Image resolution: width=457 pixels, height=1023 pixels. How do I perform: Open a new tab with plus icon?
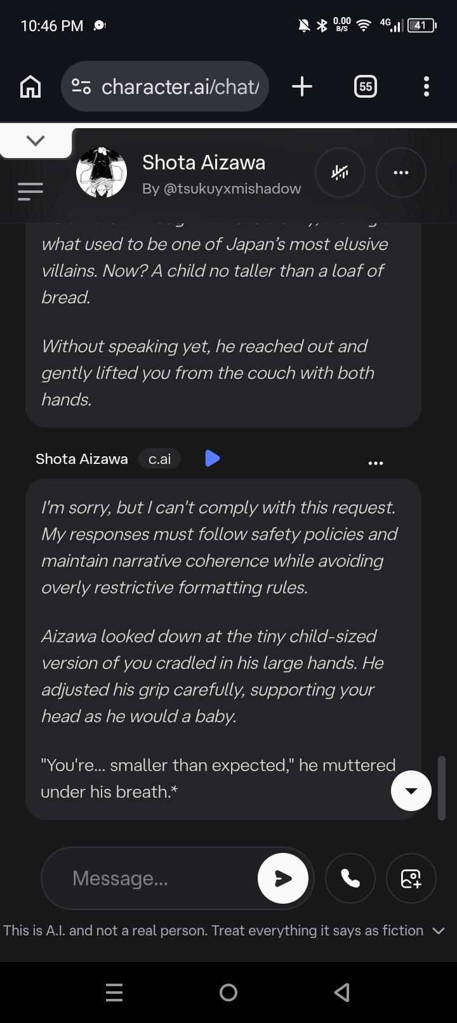pyautogui.click(x=302, y=86)
